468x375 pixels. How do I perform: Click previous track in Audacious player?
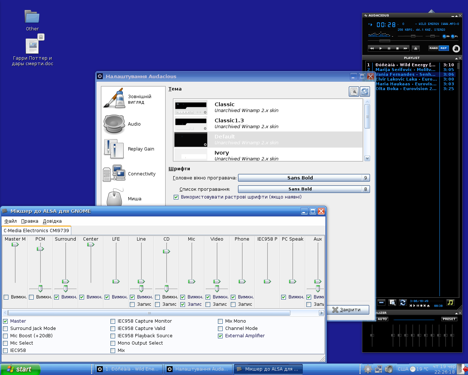372,48
